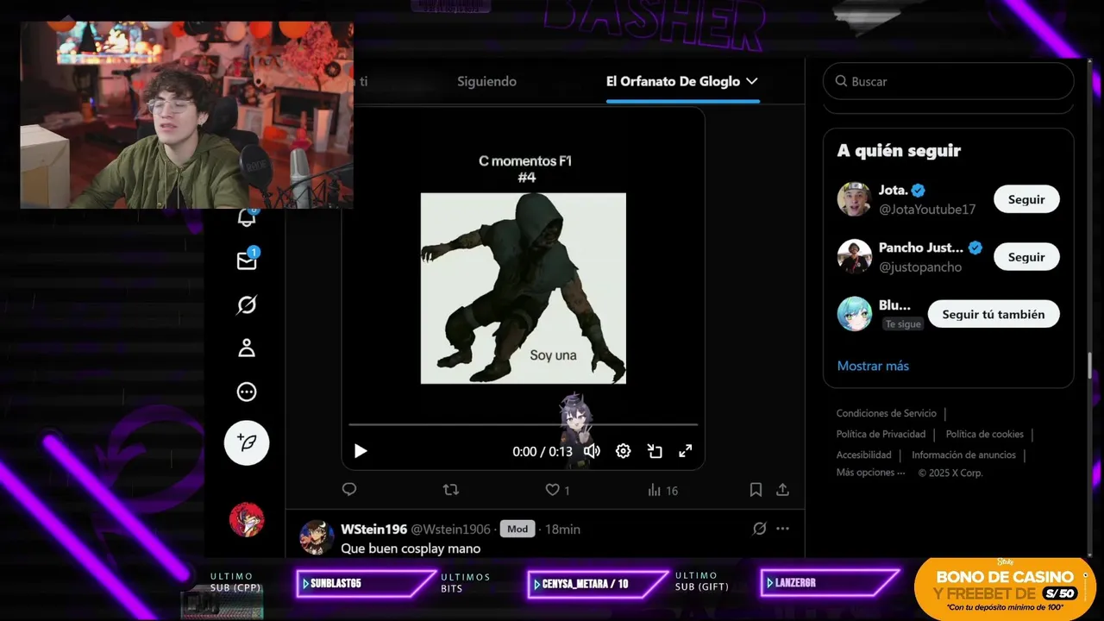Screen dimensions: 1104x621
Task: Open Política de Privacidad link
Action: (881, 434)
